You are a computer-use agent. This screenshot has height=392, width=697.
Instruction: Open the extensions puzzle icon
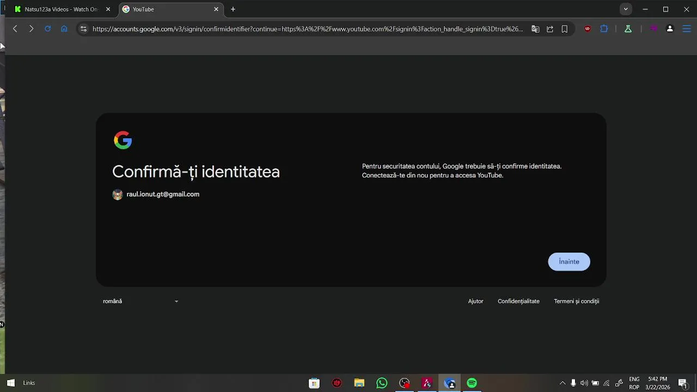[604, 29]
